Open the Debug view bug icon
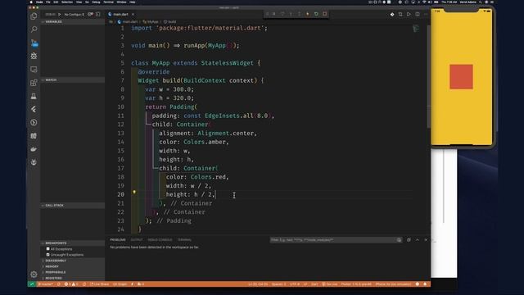524x295 pixels. tap(34, 56)
